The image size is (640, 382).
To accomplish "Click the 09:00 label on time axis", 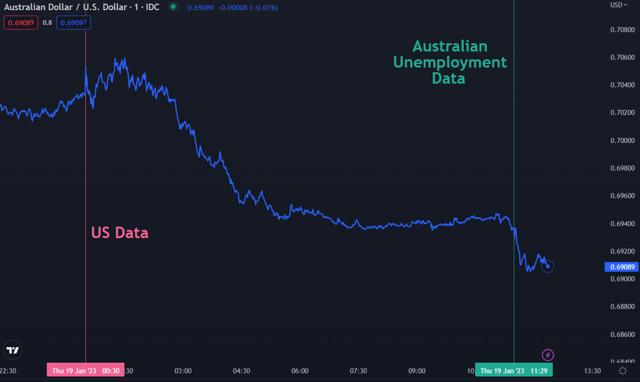I will [417, 371].
